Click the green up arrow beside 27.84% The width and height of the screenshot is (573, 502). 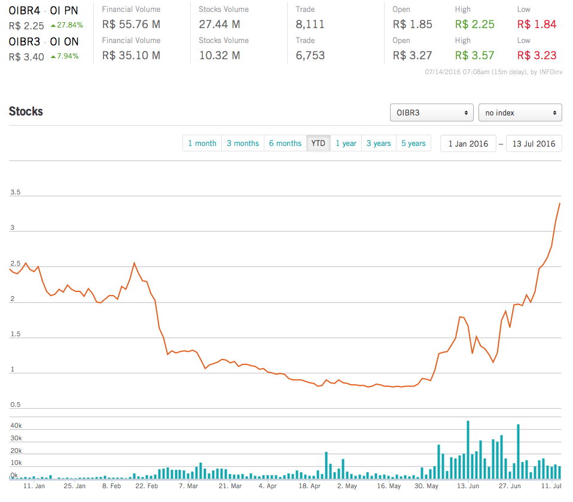(53, 26)
